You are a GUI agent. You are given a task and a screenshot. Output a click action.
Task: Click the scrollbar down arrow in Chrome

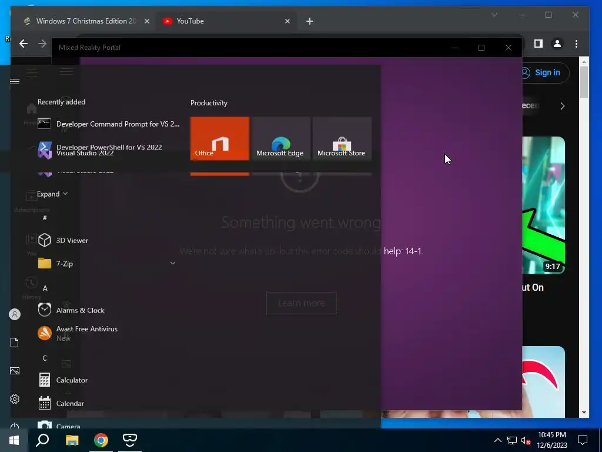click(x=584, y=413)
